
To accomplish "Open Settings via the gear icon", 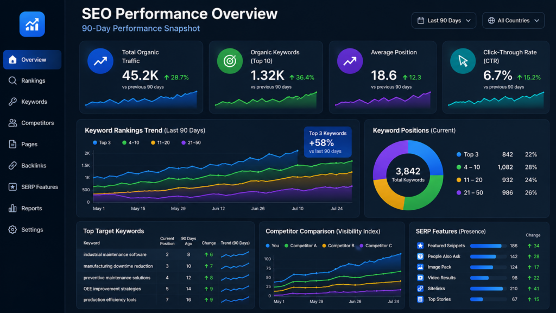I will [12, 230].
